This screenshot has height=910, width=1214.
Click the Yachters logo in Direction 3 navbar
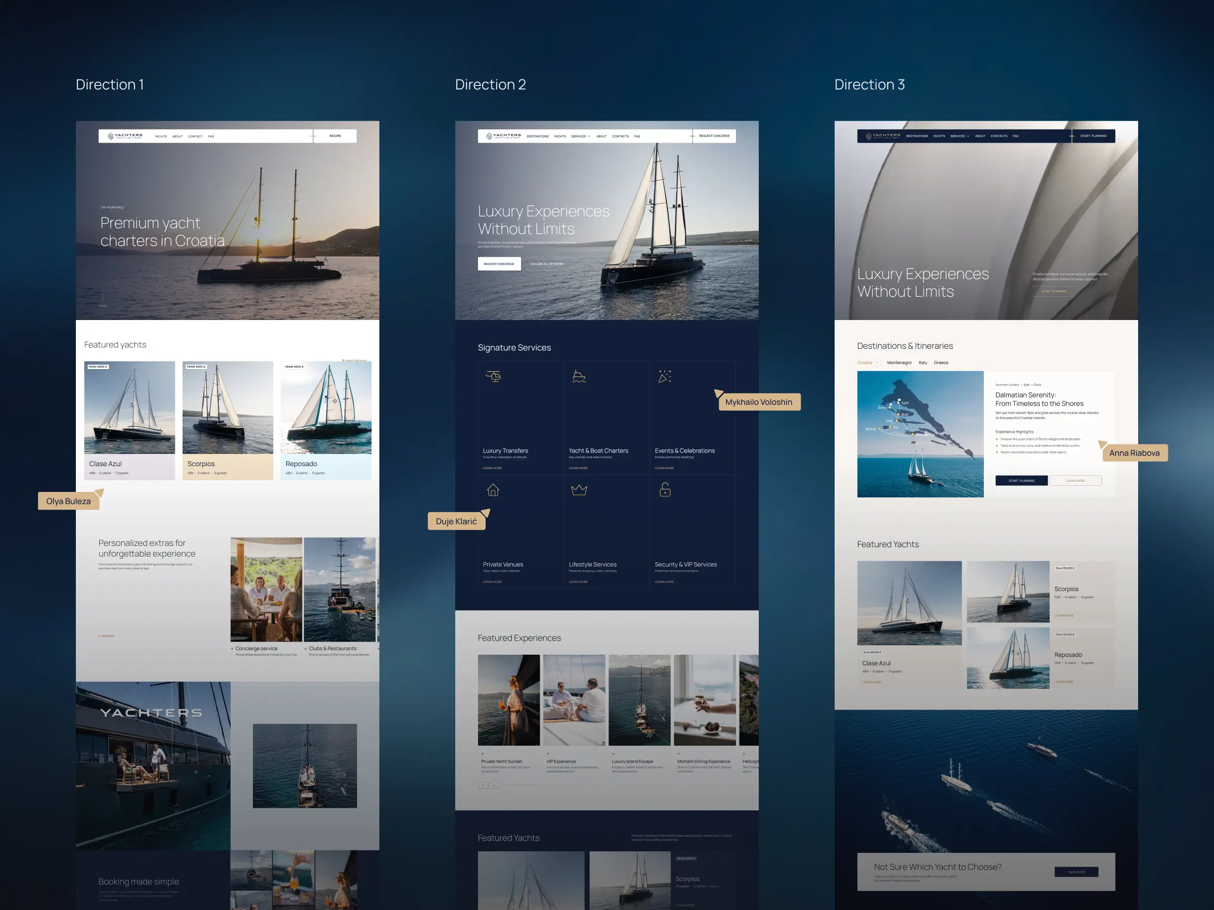point(883,136)
